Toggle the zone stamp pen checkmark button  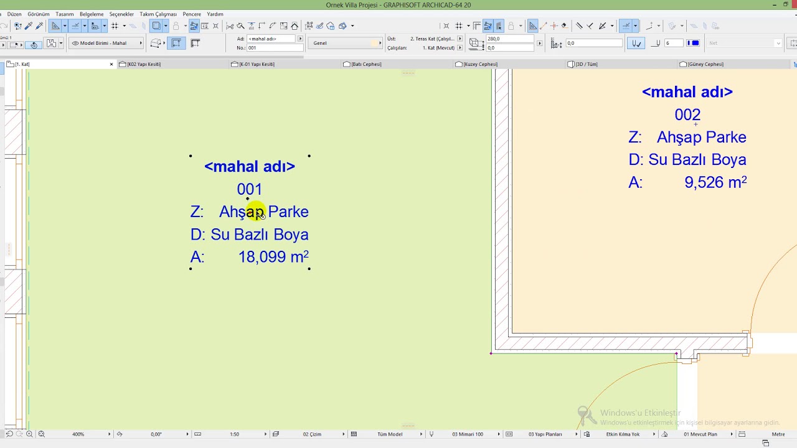(636, 43)
